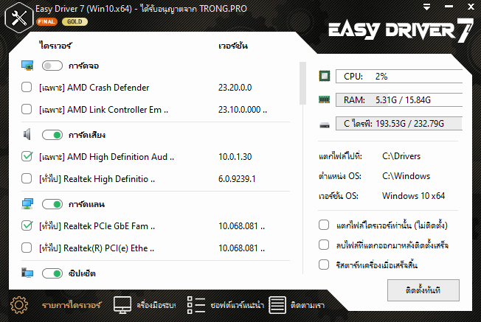The height and width of the screenshot is (322, 481).
Task: Click the checklist icon for recommended software
Action: coord(195,304)
